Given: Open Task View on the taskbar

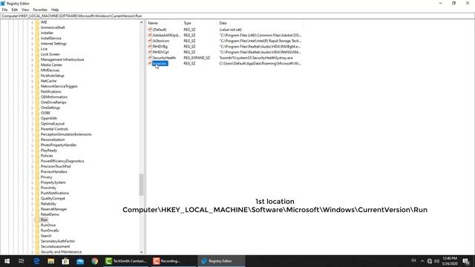Looking at the screenshot, I should pyautogui.click(x=22, y=261).
